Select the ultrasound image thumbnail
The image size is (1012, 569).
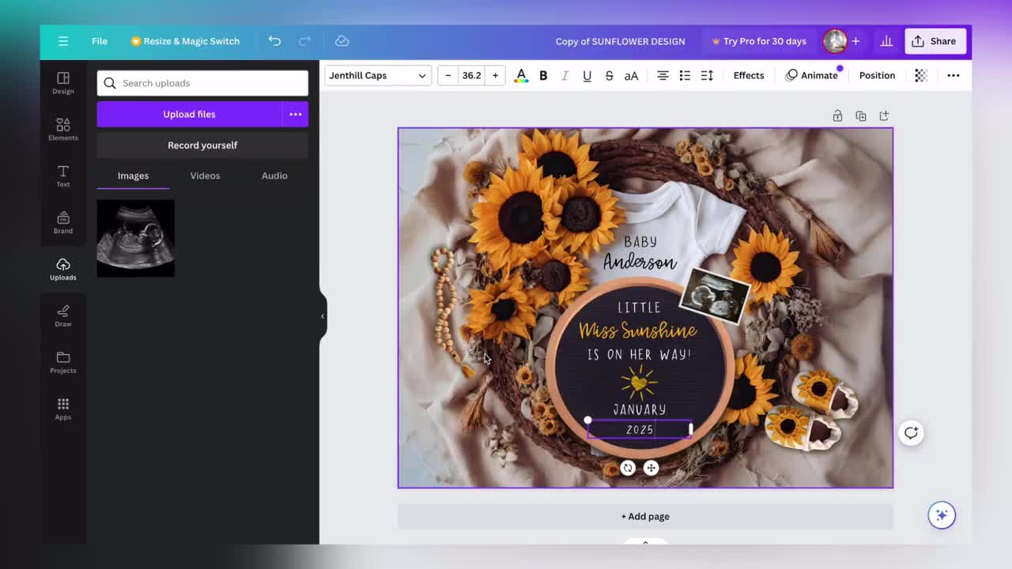tap(135, 238)
